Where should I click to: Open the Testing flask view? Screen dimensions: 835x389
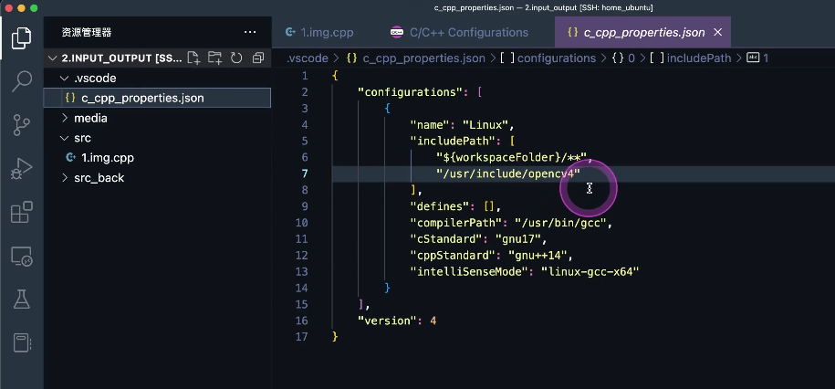21,300
